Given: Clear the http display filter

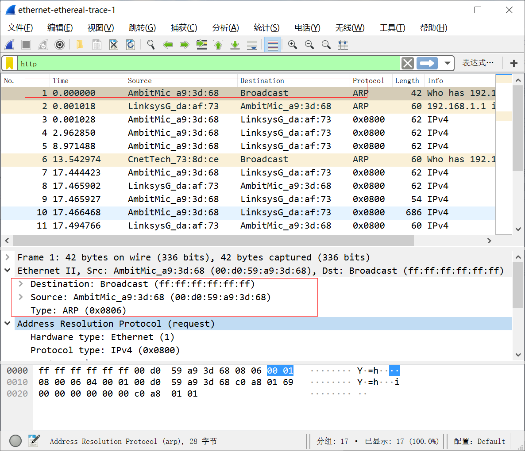Looking at the screenshot, I should pyautogui.click(x=408, y=63).
